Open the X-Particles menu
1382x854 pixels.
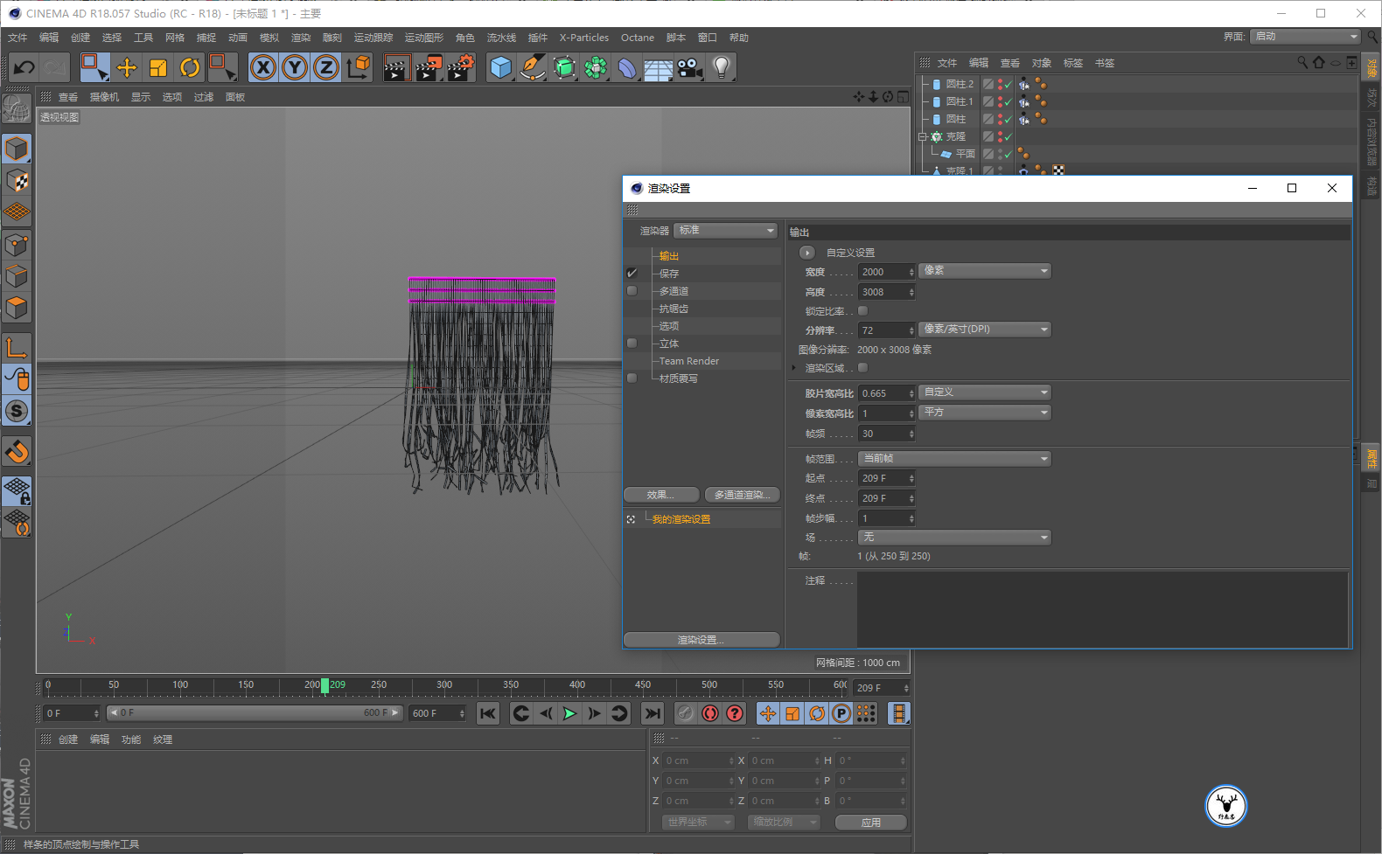(584, 38)
